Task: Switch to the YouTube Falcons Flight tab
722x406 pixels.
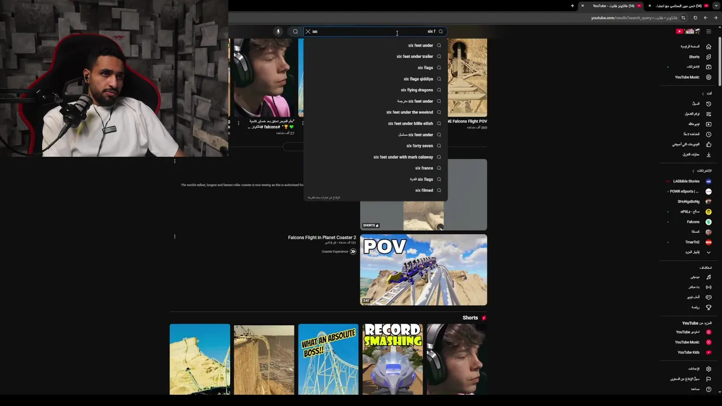Action: coord(612,6)
